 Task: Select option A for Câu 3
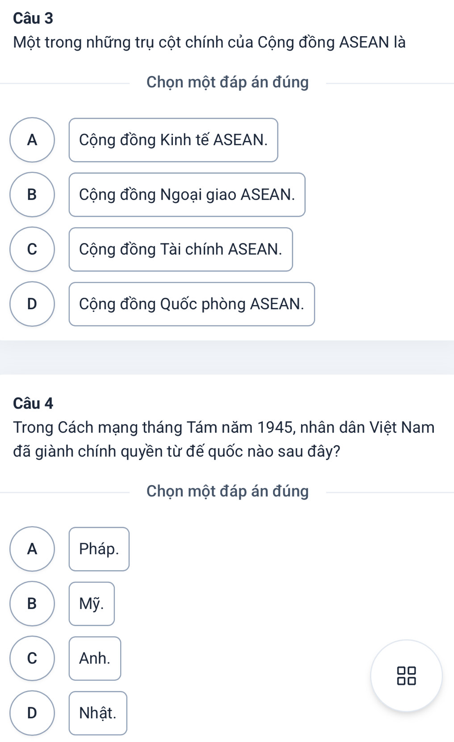tap(32, 140)
